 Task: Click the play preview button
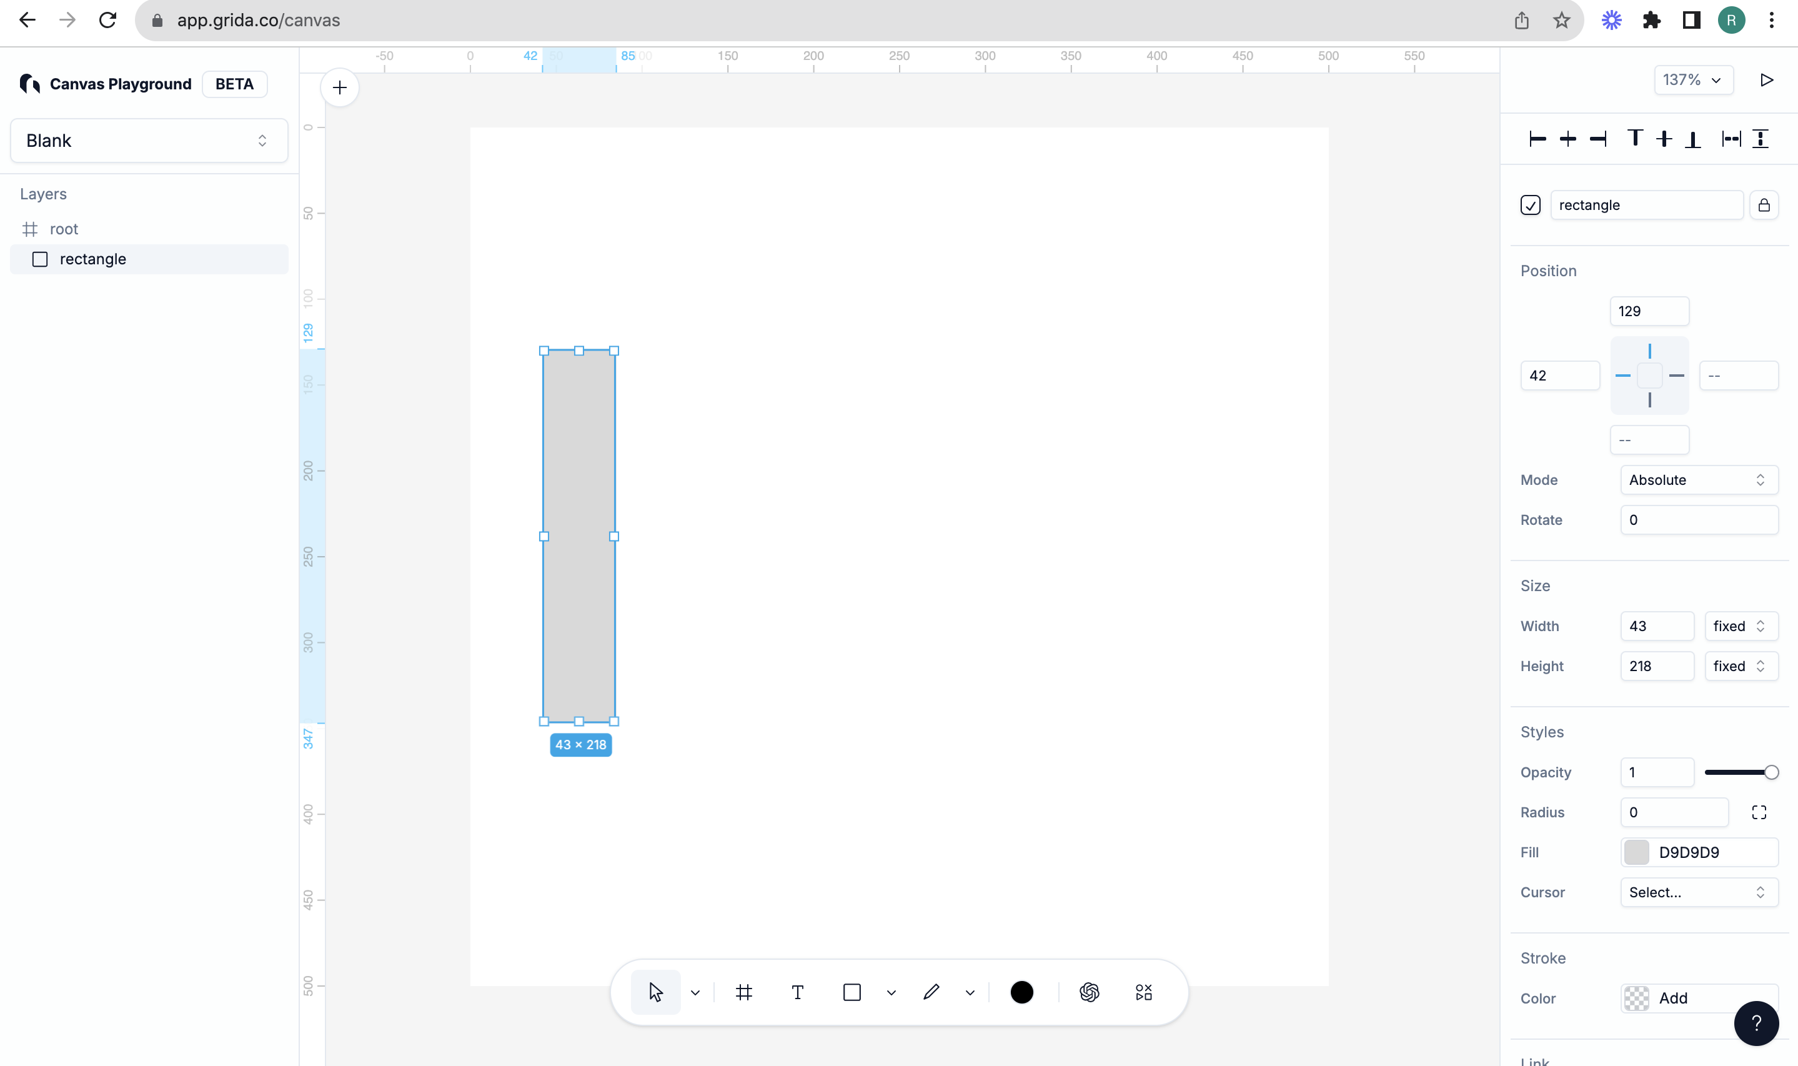tap(1766, 80)
